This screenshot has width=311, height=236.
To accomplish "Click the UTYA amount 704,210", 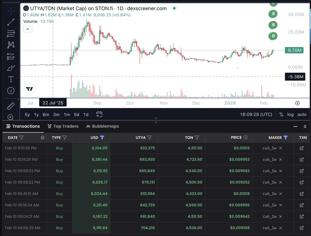I will [147, 228].
